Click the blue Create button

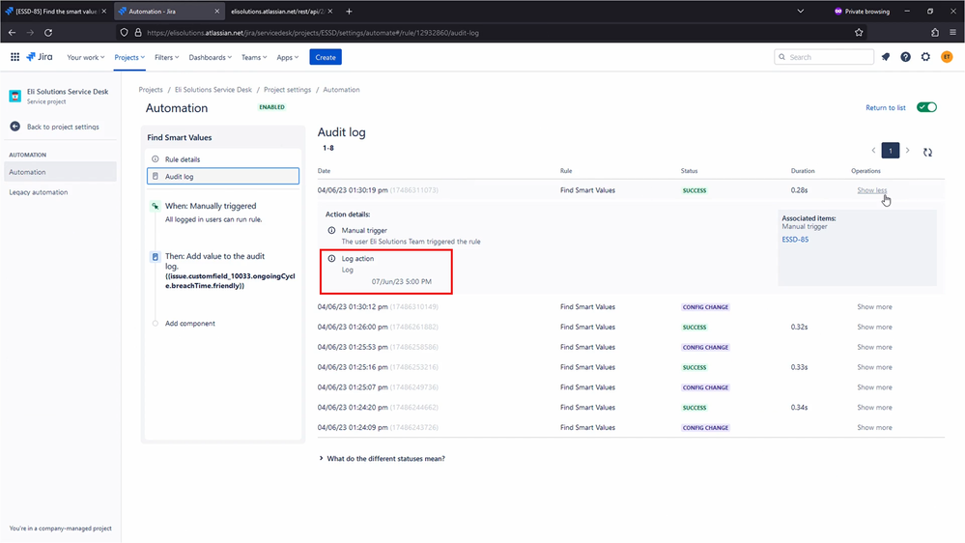326,57
